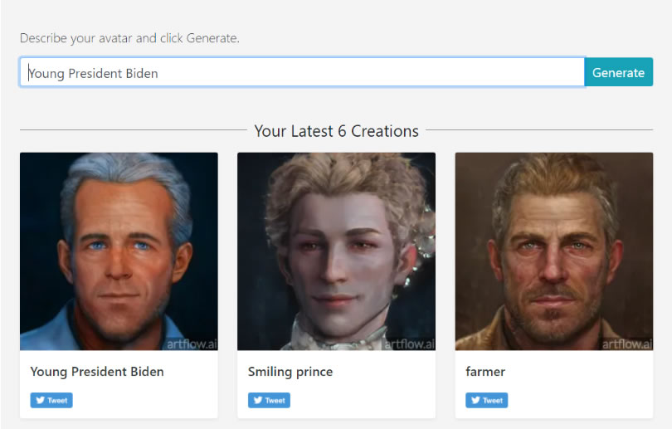Open the Smiling prince avatar image
This screenshot has width=672, height=429.
336,251
